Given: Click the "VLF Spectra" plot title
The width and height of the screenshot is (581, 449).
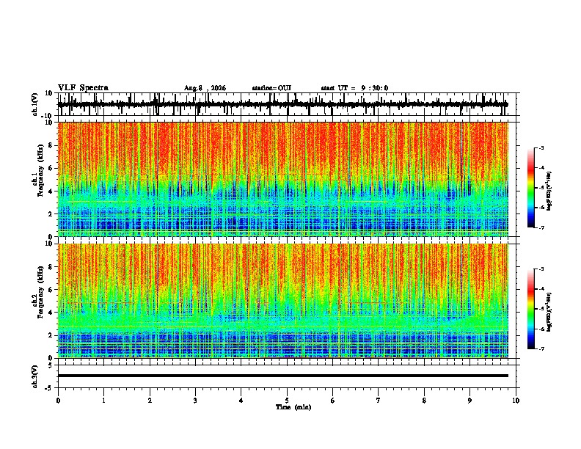Looking at the screenshot, I should point(83,88).
